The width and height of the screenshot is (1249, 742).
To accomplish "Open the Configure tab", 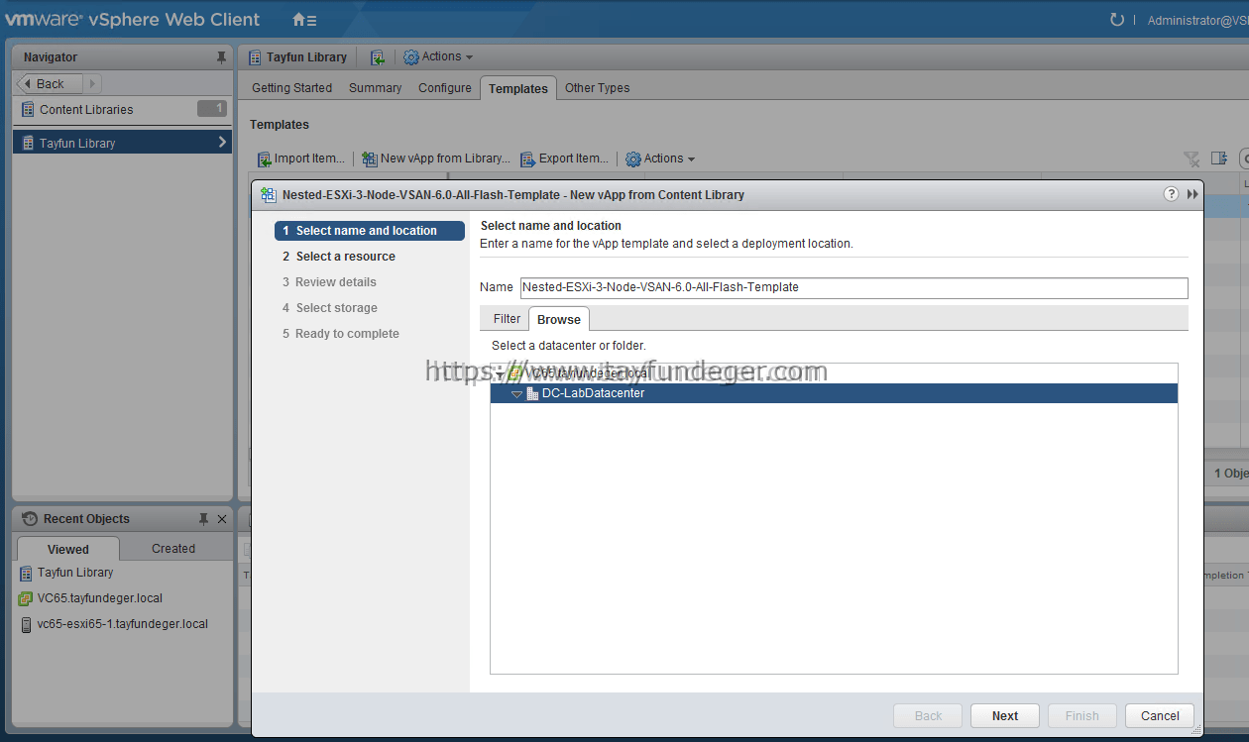I will pos(445,88).
